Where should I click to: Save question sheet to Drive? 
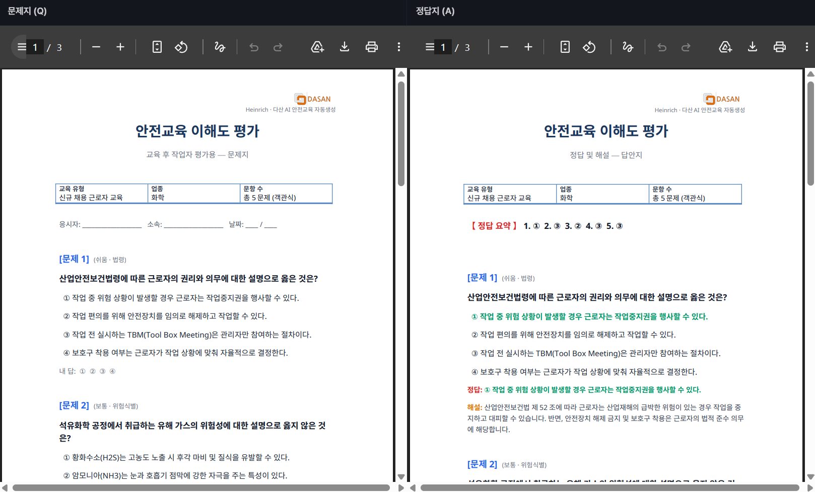coord(317,47)
